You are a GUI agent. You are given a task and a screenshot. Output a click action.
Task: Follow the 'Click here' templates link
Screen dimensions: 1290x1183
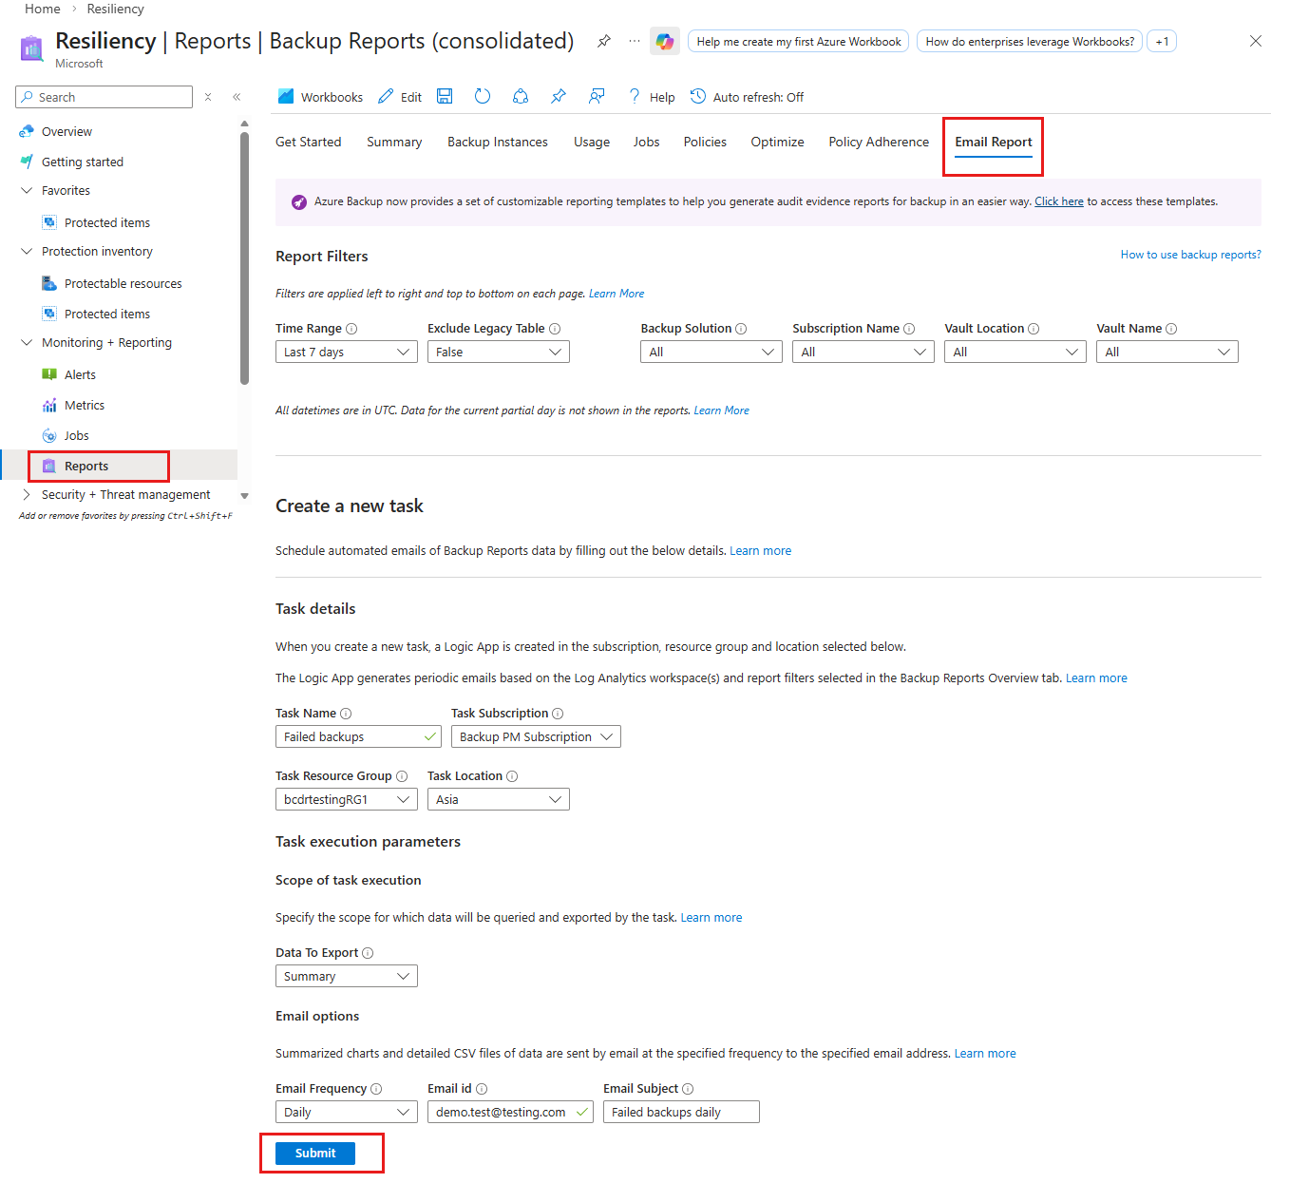(x=1059, y=201)
